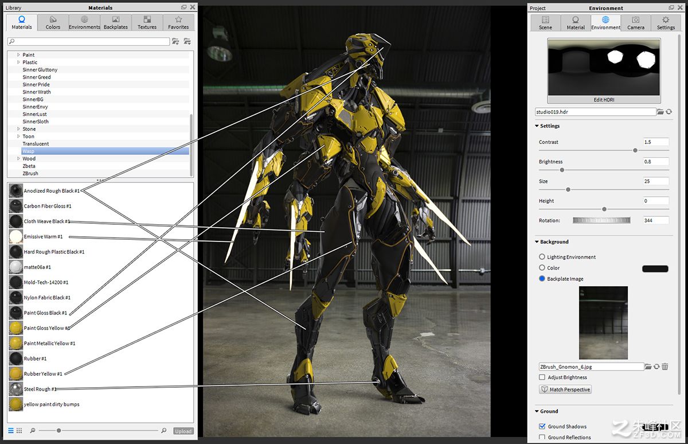Select the Backplate Image radio button
The width and height of the screenshot is (688, 444).
click(542, 279)
